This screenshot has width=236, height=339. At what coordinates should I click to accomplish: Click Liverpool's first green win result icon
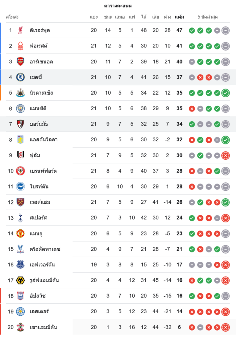coord(192,31)
